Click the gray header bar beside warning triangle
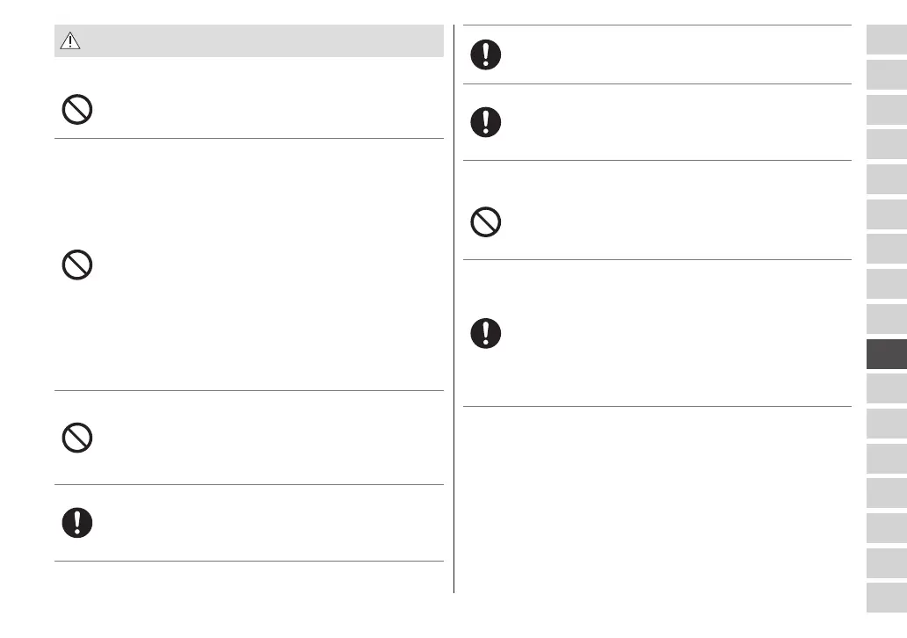The width and height of the screenshot is (907, 638). 264,41
